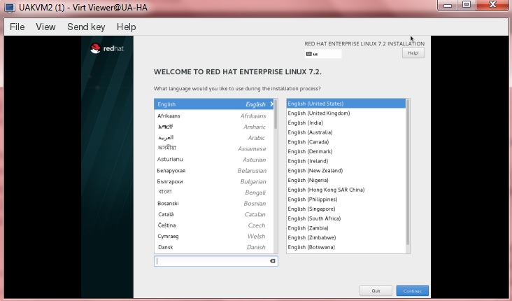
Task: Click the Red Hat logo
Action: pos(107,48)
